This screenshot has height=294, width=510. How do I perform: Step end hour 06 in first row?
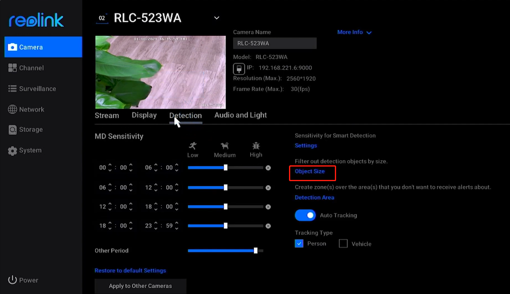156,168
